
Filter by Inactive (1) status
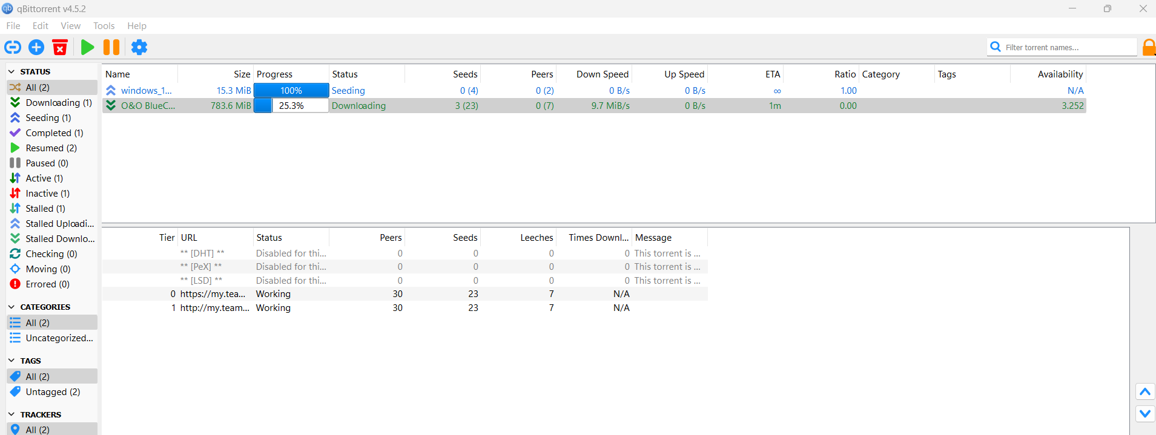click(52, 193)
